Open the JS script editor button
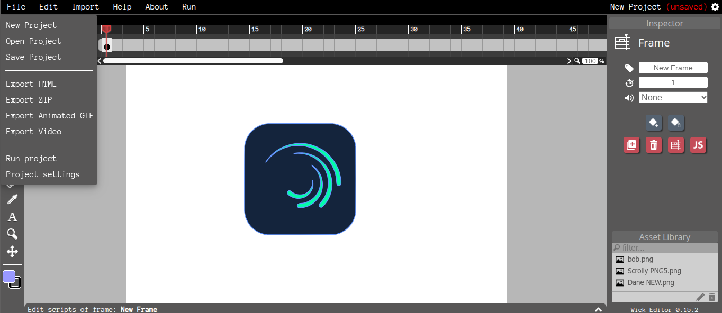The image size is (722, 313). click(698, 145)
